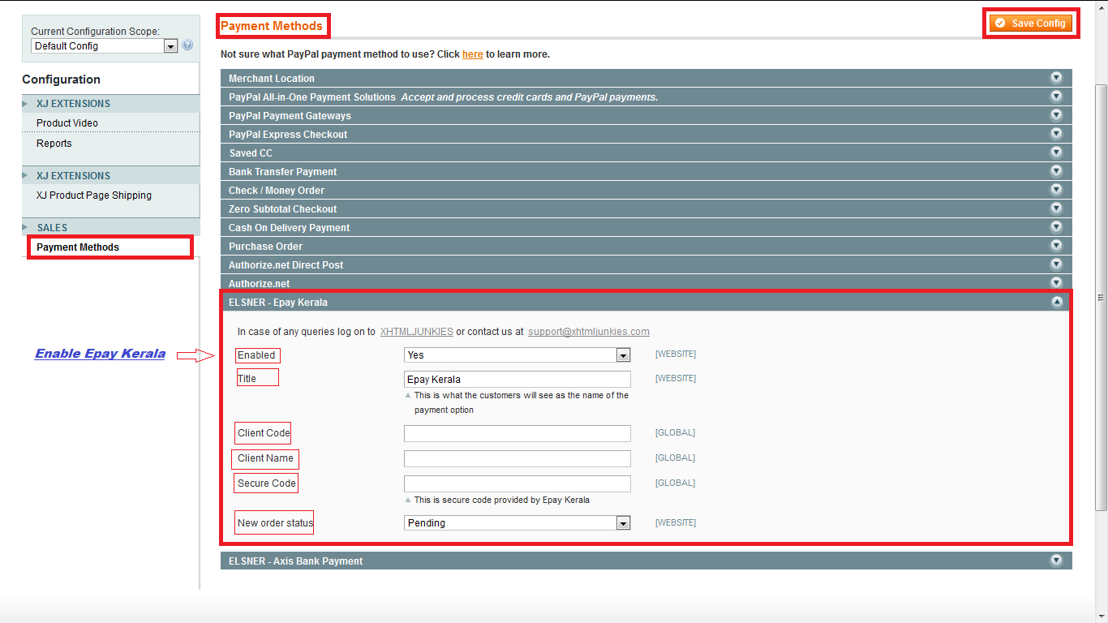Click the Save Config button
The width and height of the screenshot is (1108, 623).
1031,24
